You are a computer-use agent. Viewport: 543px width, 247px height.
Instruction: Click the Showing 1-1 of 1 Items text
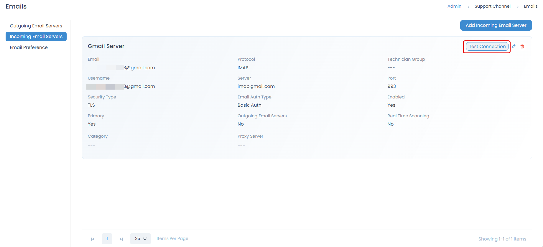pyautogui.click(x=502, y=239)
